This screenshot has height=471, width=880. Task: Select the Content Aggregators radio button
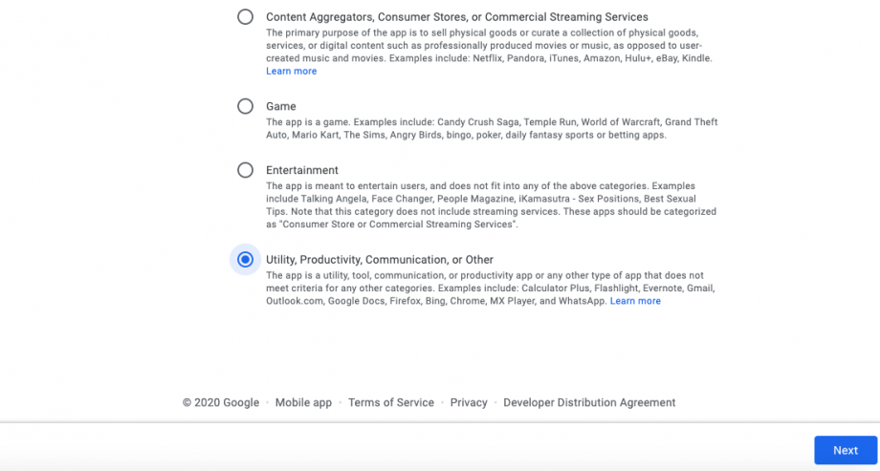[246, 17]
